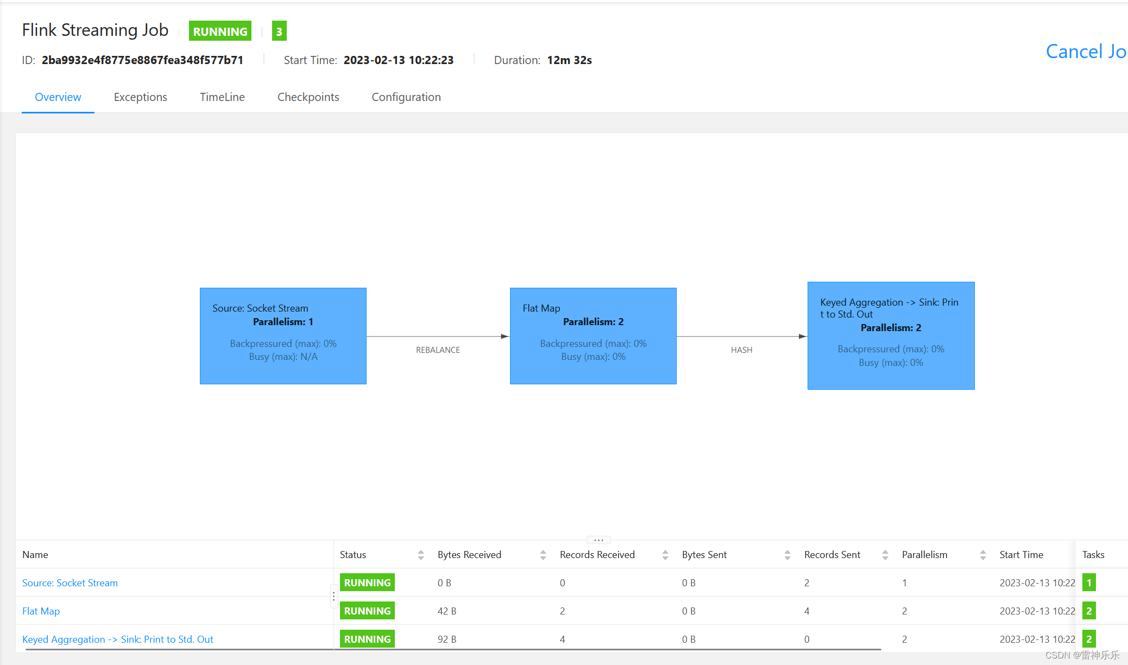The height and width of the screenshot is (665, 1128).
Task: Sort table by Status column arrows
Action: [x=421, y=555]
